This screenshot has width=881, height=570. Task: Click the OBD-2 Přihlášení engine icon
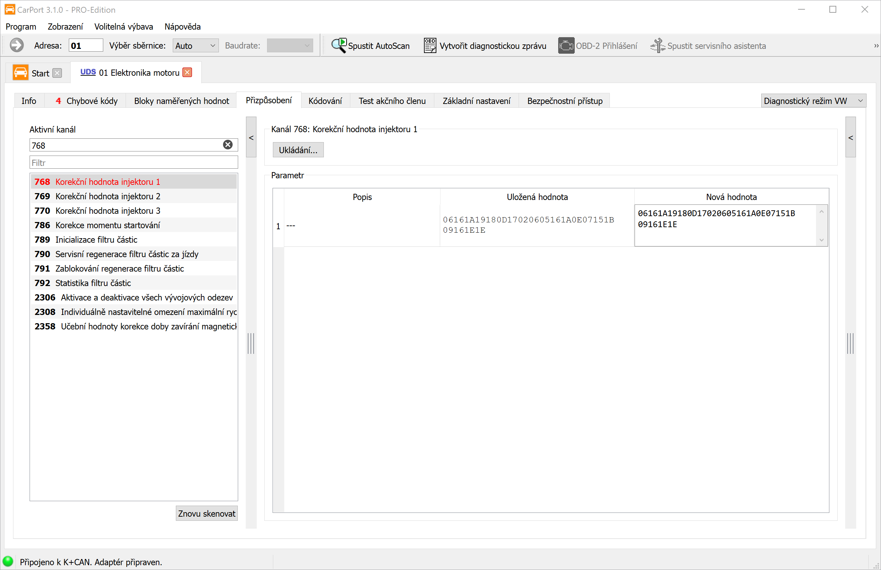coord(566,45)
